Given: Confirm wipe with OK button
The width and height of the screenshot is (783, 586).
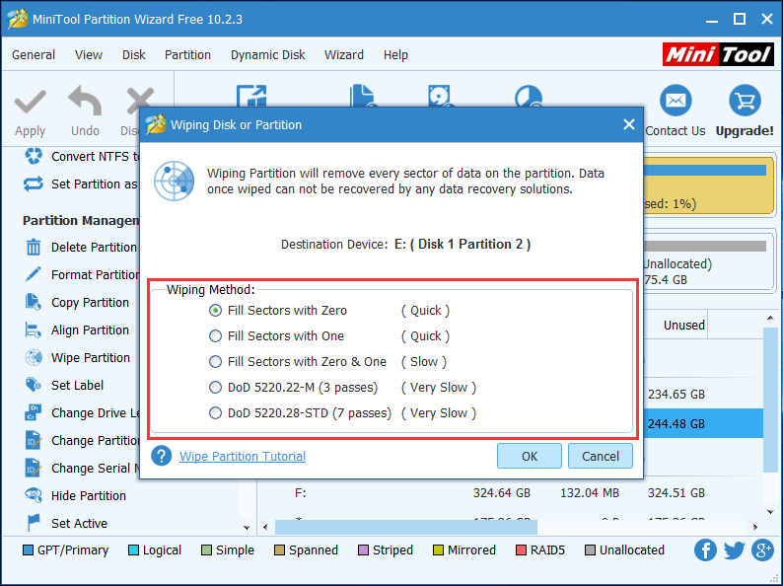Looking at the screenshot, I should point(530,456).
